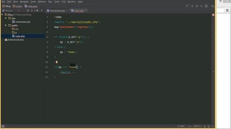Open the Code menu
Viewport: 231px width, 129px height.
pos(33,1)
